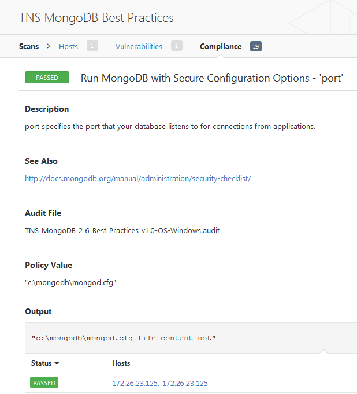Click the Hosts count badge
This screenshot has width=357, height=394.
click(x=92, y=46)
